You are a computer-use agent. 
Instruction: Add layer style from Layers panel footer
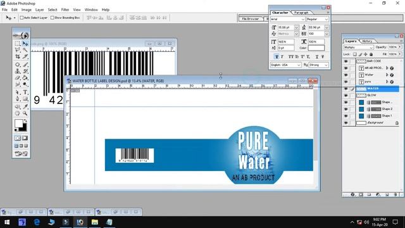352,194
